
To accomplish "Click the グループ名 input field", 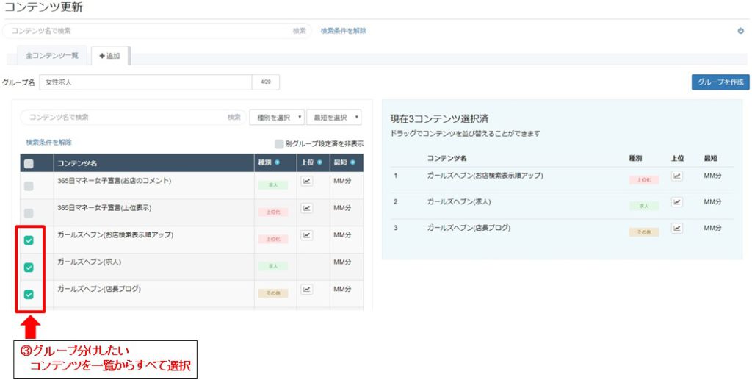I will pyautogui.click(x=146, y=82).
